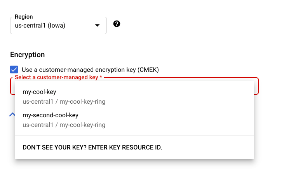The image size is (291, 179).
Task: Click the 'CMEK' abbreviation in the checkbox label
Action: coord(148,70)
